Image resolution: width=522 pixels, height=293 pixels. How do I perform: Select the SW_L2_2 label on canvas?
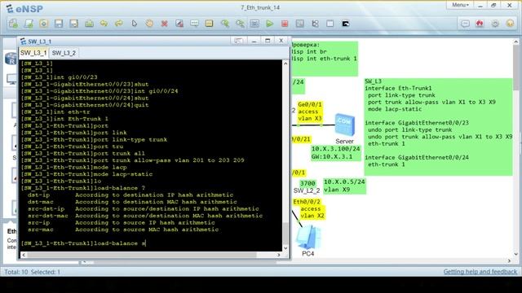(307, 190)
